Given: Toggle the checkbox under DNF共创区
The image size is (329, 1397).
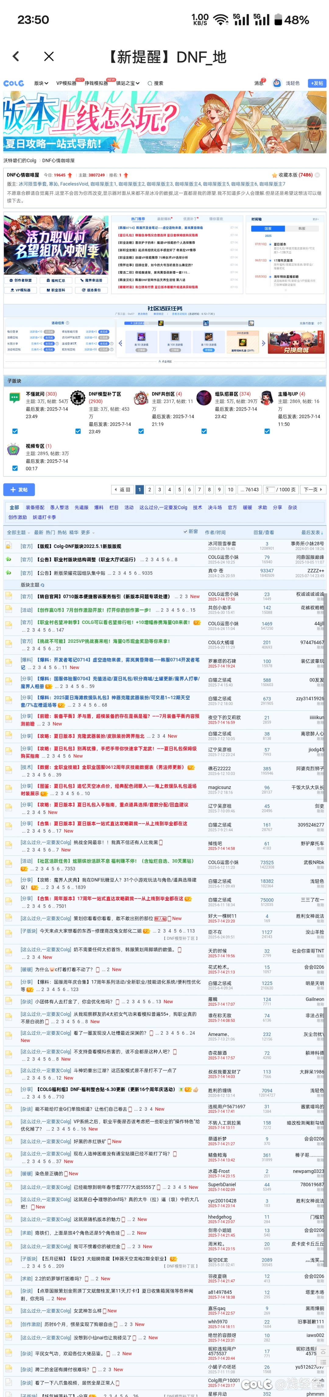Looking at the screenshot, I should click(x=141, y=431).
